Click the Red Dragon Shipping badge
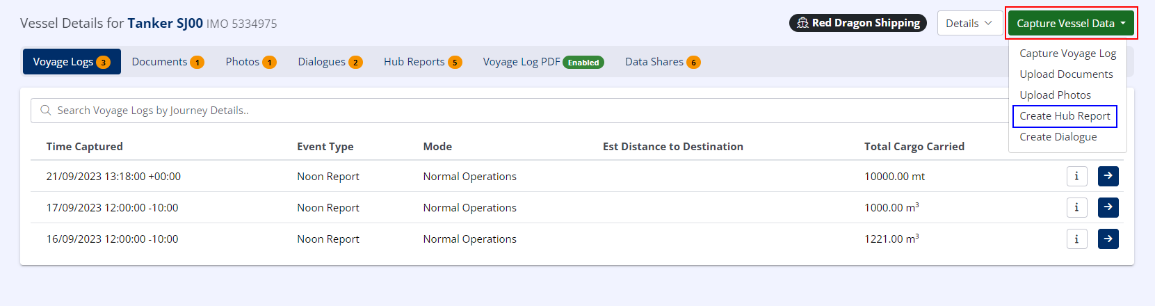 click(857, 23)
